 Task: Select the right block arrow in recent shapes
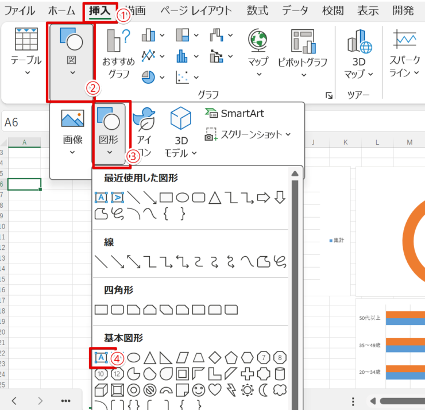(264, 198)
